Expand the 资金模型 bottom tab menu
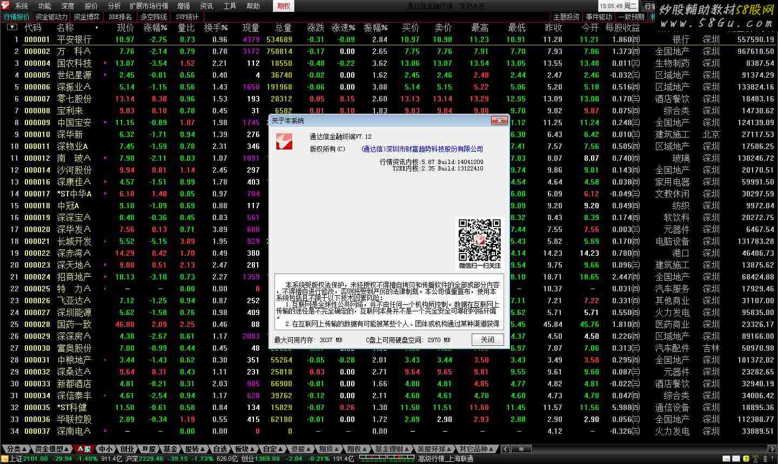This screenshot has width=778, height=464. [52, 449]
